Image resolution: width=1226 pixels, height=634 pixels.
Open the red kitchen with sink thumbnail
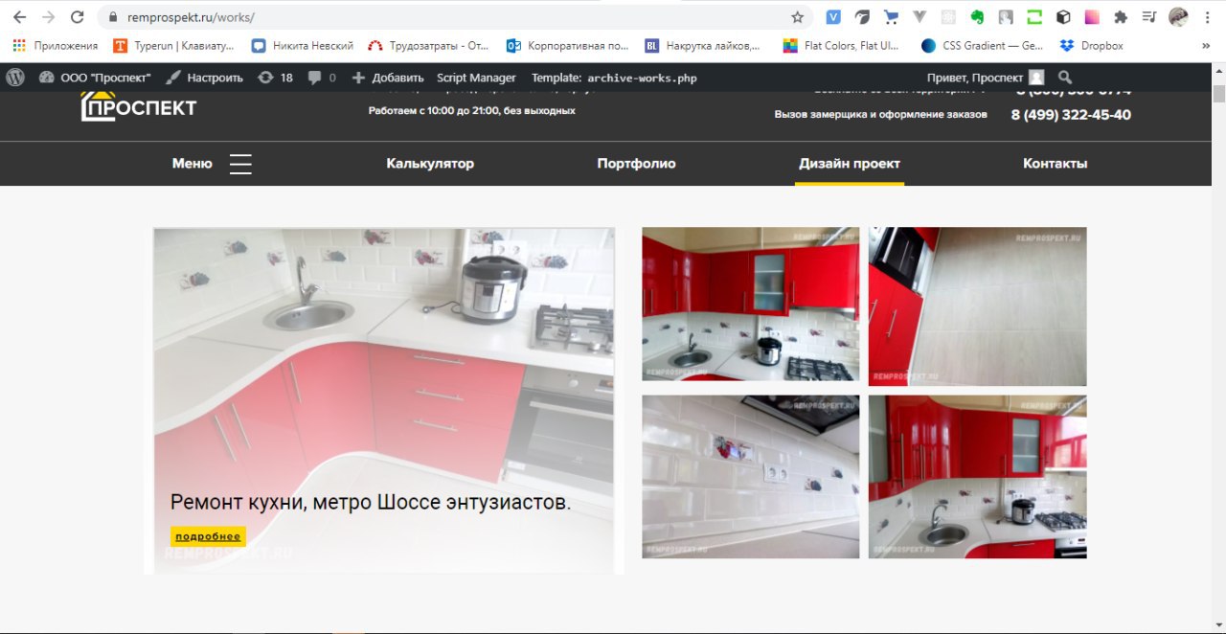977,476
